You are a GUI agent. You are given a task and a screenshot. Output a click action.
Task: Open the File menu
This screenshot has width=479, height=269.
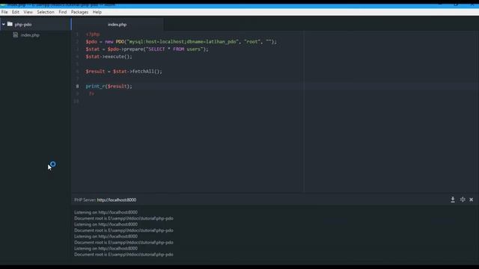click(x=4, y=12)
